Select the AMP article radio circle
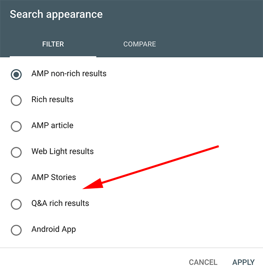 (x=16, y=126)
